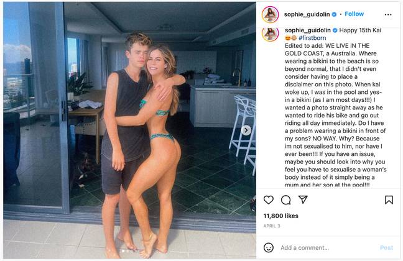The image size is (403, 261).
Task: Save the post with the bookmark icon
Action: point(389,200)
